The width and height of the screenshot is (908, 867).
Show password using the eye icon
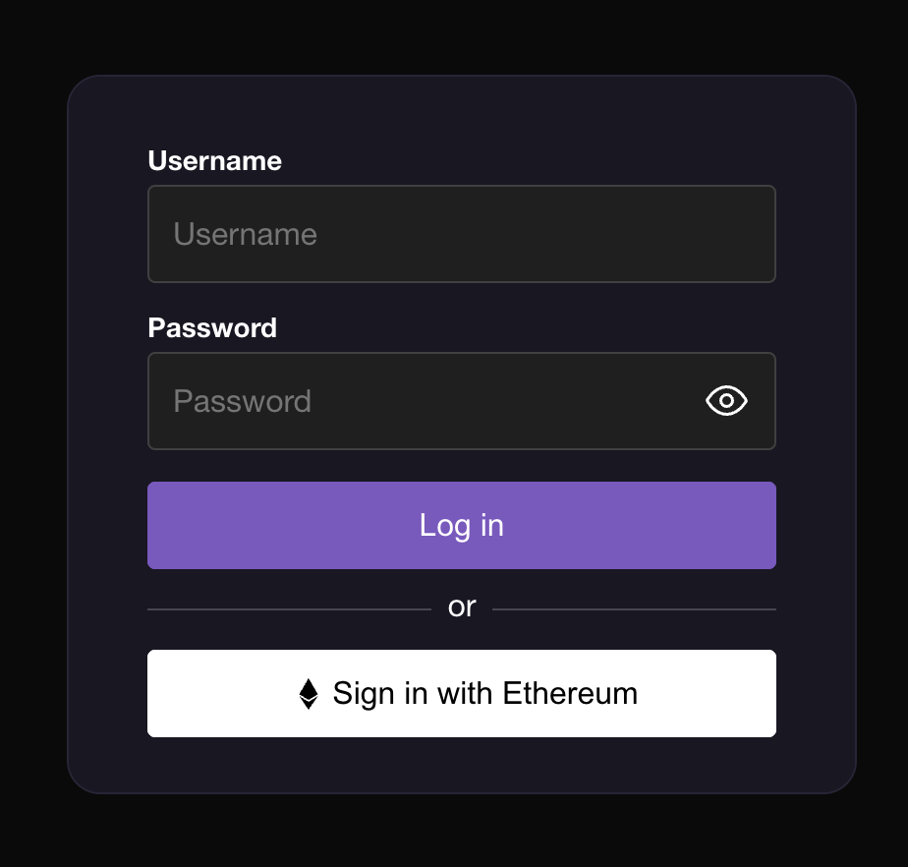pyautogui.click(x=726, y=401)
